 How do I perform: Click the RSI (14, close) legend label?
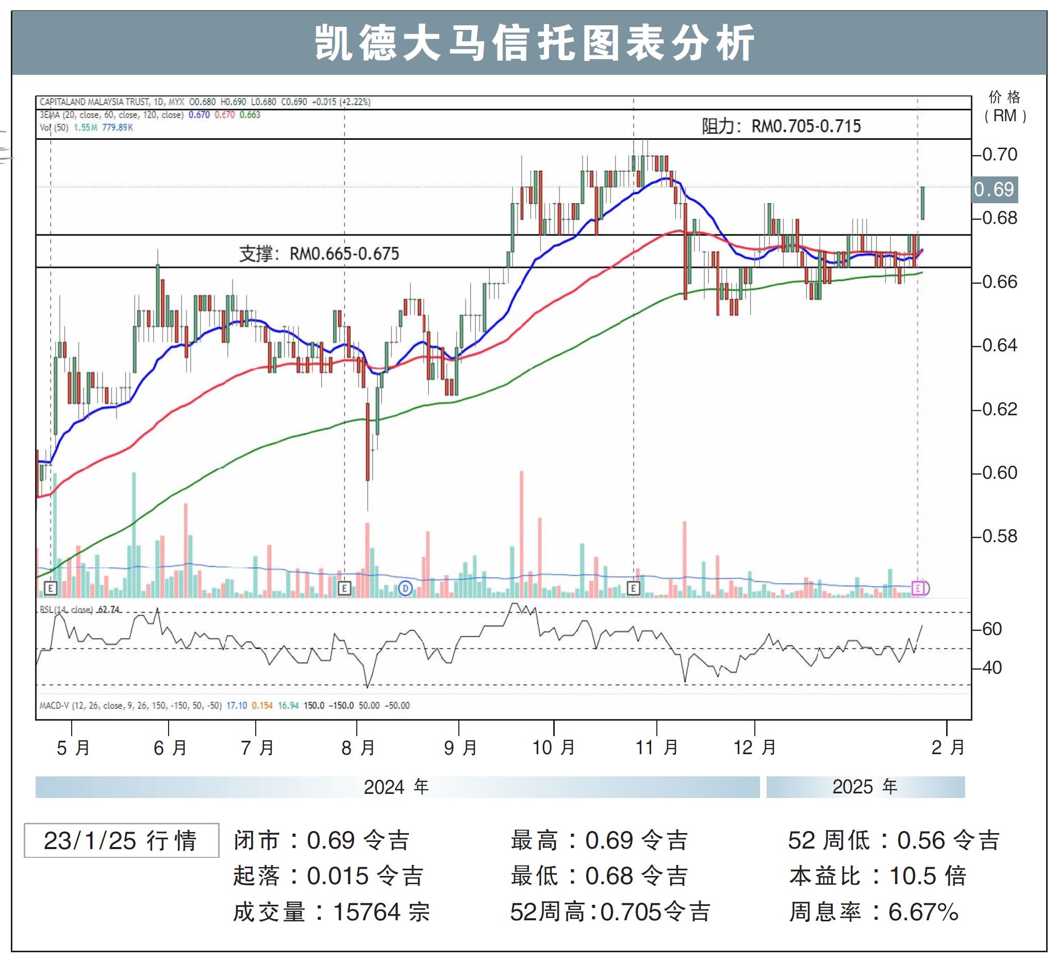79,610
